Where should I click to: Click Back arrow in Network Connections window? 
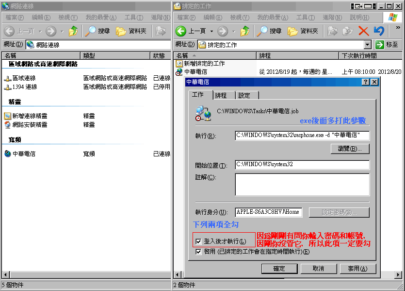point(9,31)
